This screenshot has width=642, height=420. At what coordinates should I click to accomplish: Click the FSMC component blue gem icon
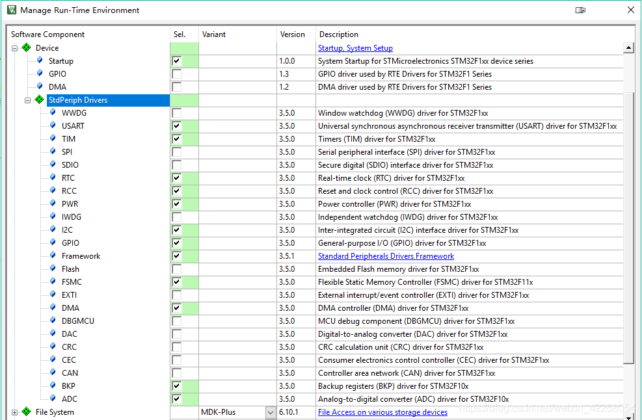pos(53,282)
